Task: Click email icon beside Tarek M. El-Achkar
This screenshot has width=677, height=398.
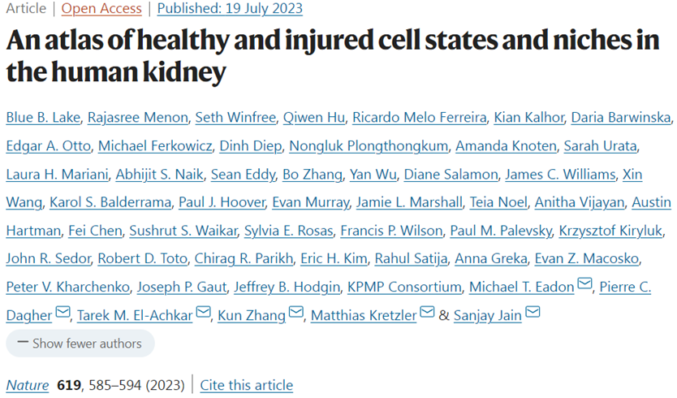Action: click(203, 314)
